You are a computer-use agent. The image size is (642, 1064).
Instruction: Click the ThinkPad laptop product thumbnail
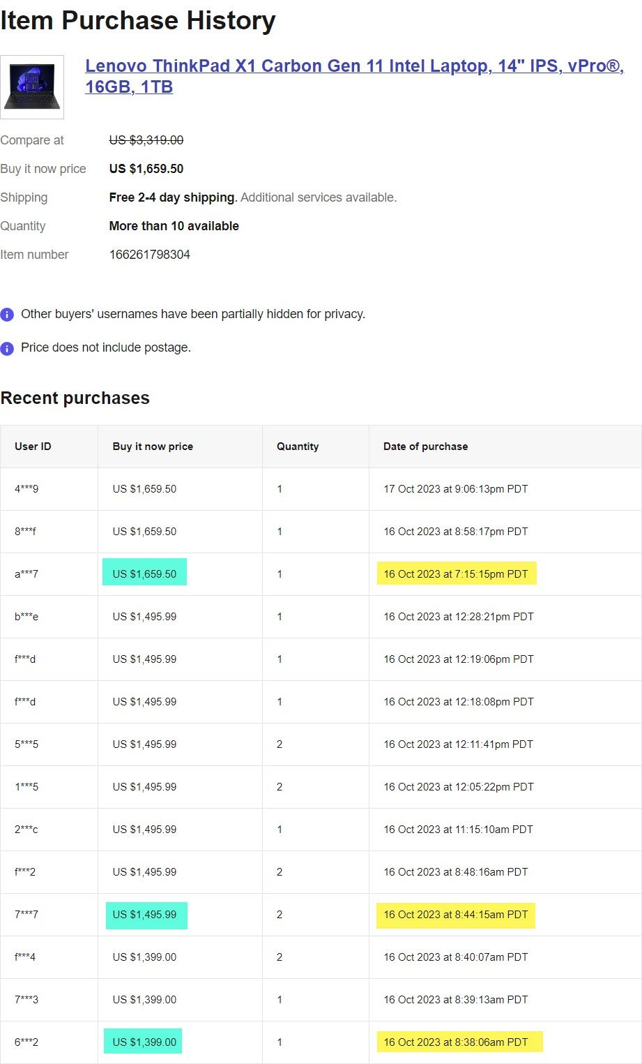(x=32, y=87)
